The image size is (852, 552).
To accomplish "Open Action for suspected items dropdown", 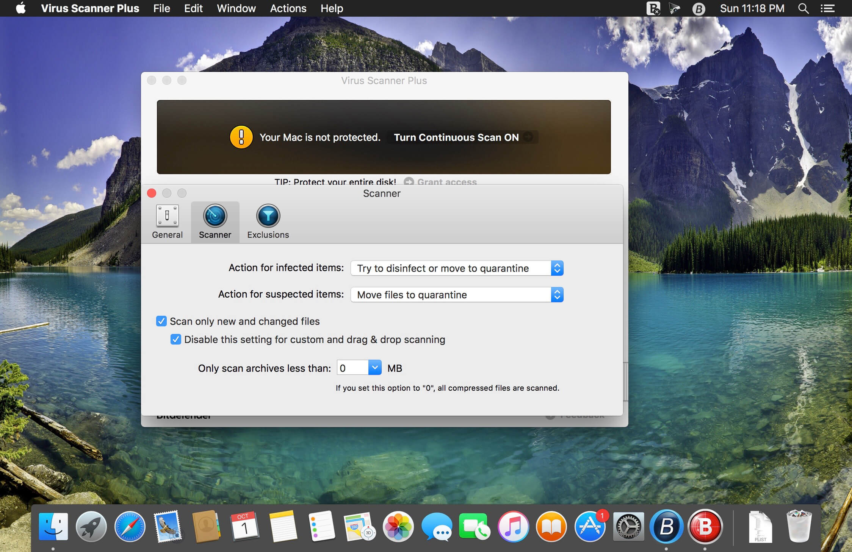I will (457, 295).
